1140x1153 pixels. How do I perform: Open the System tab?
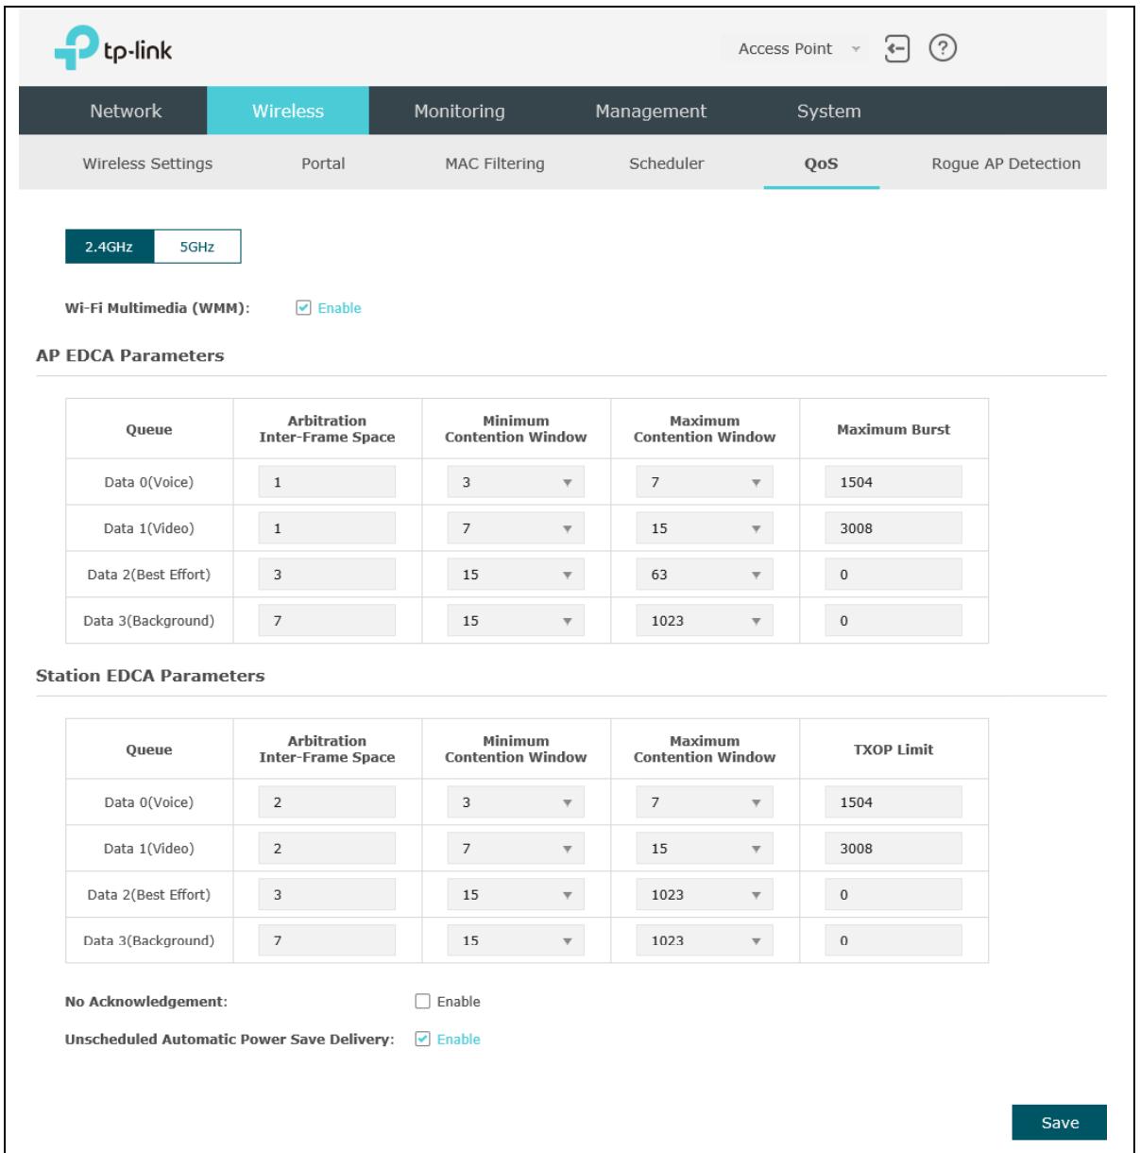(828, 111)
